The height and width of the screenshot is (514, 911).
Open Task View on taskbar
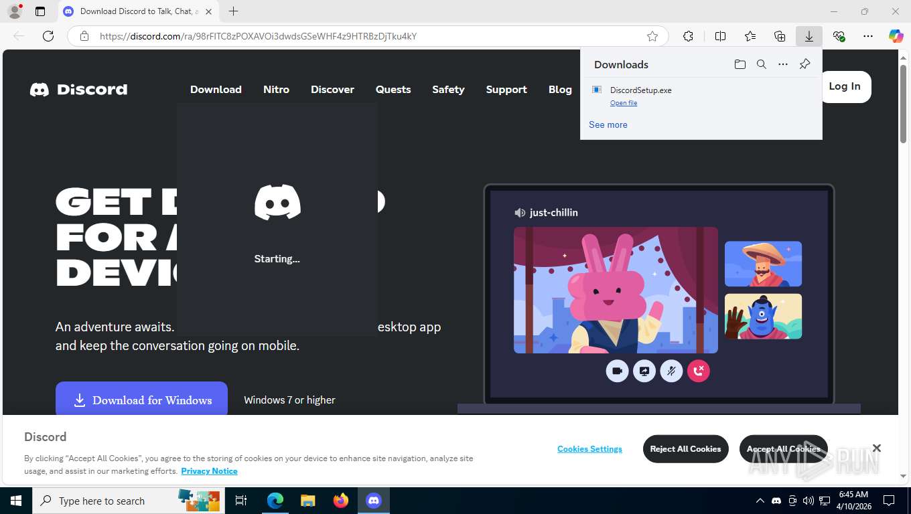(241, 501)
